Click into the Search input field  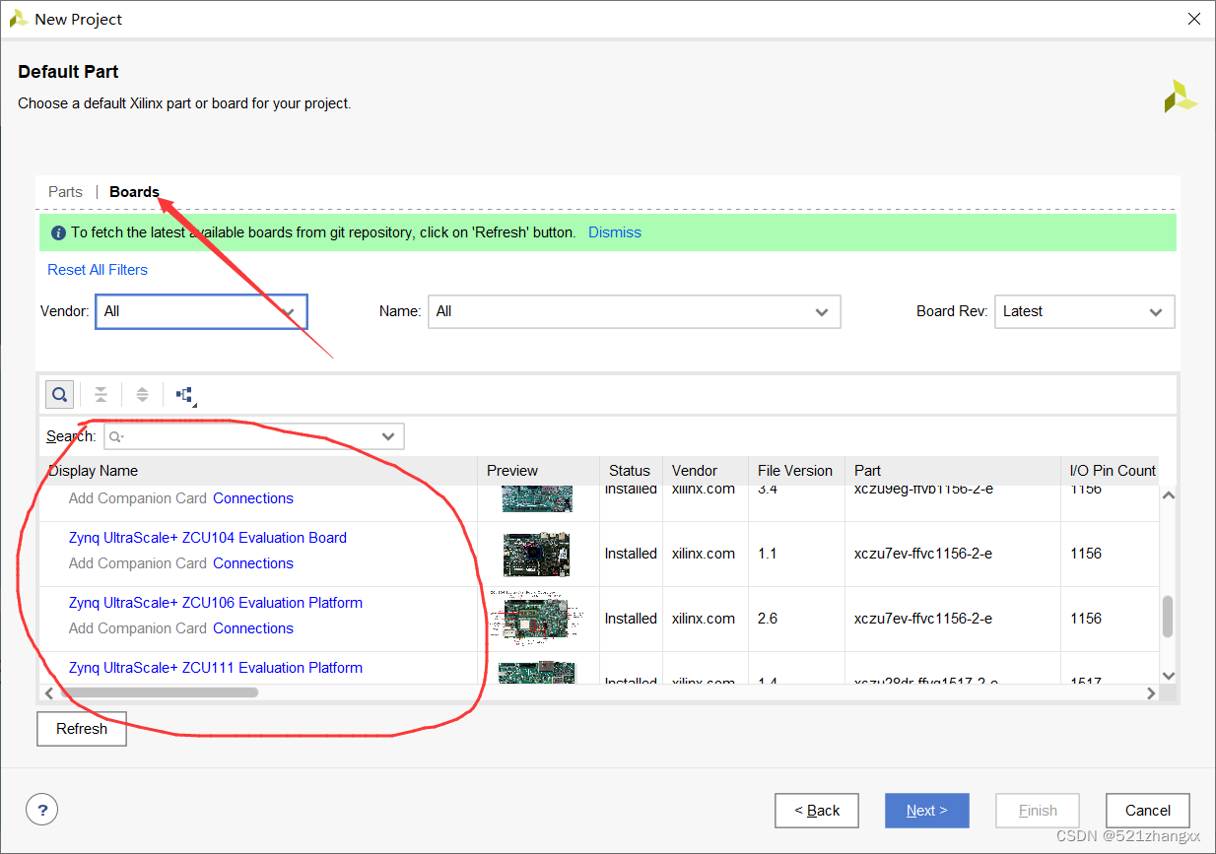253,436
